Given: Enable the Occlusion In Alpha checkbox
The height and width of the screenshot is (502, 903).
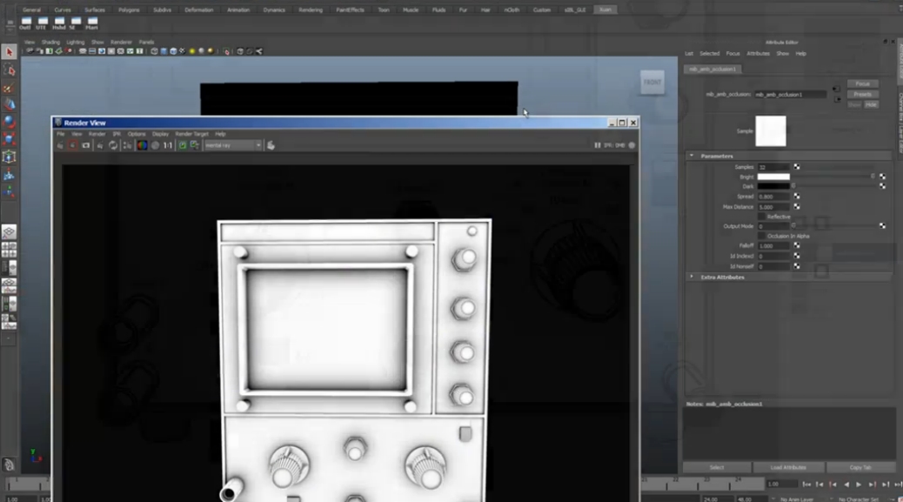Looking at the screenshot, I should tap(761, 236).
